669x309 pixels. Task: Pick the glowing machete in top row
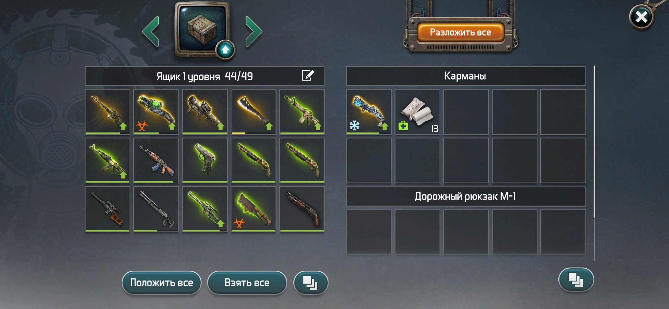click(x=253, y=112)
